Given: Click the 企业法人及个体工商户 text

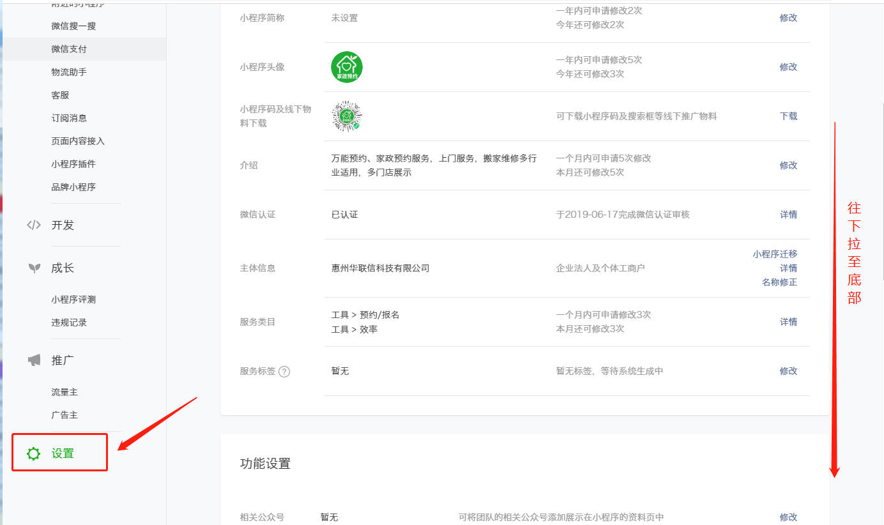Looking at the screenshot, I should pos(600,268).
